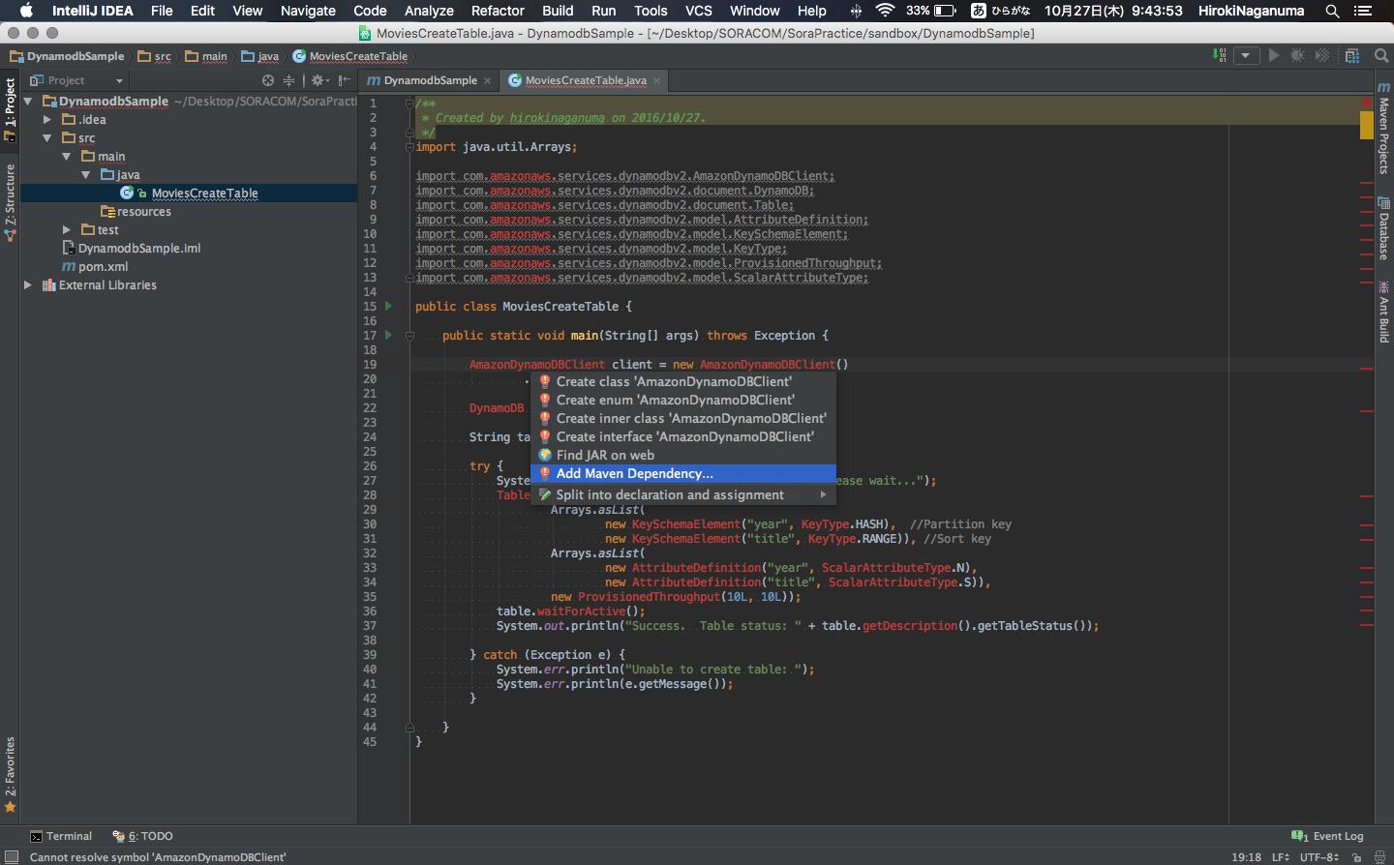Viewport: 1394px width, 865px height.
Task: Collapse the src folder
Action: coord(46,137)
